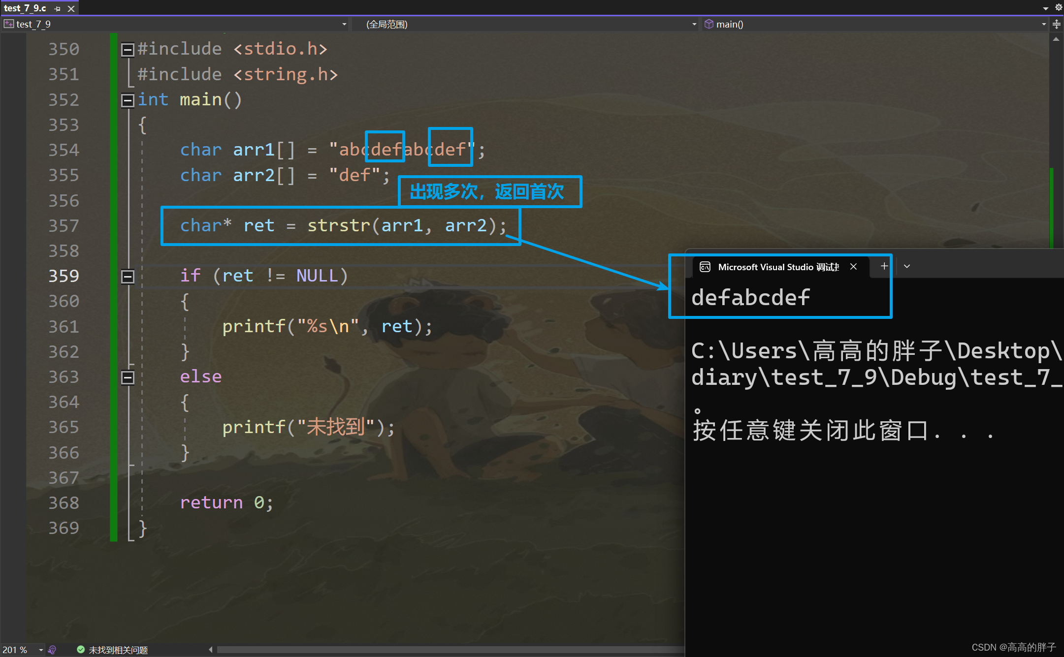Viewport: 1064px width, 657px height.
Task: Collapse the #include region at line 350
Action: pos(128,49)
